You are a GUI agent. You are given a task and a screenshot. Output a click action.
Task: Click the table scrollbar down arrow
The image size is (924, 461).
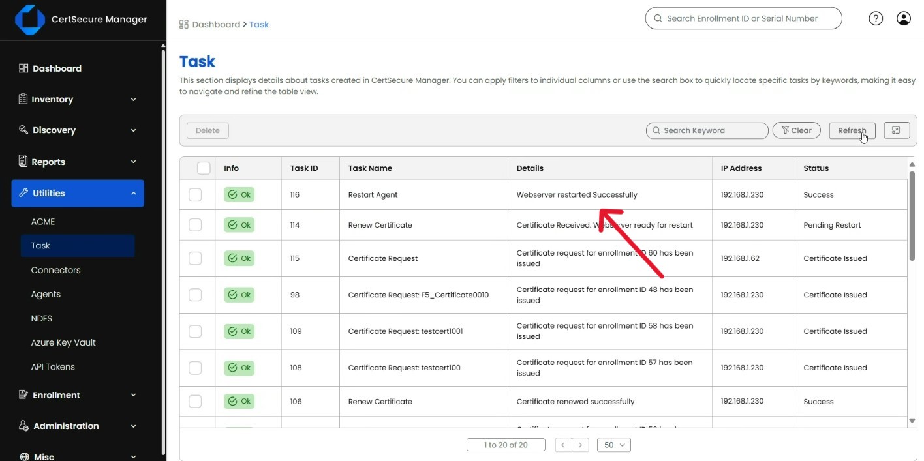[912, 421]
